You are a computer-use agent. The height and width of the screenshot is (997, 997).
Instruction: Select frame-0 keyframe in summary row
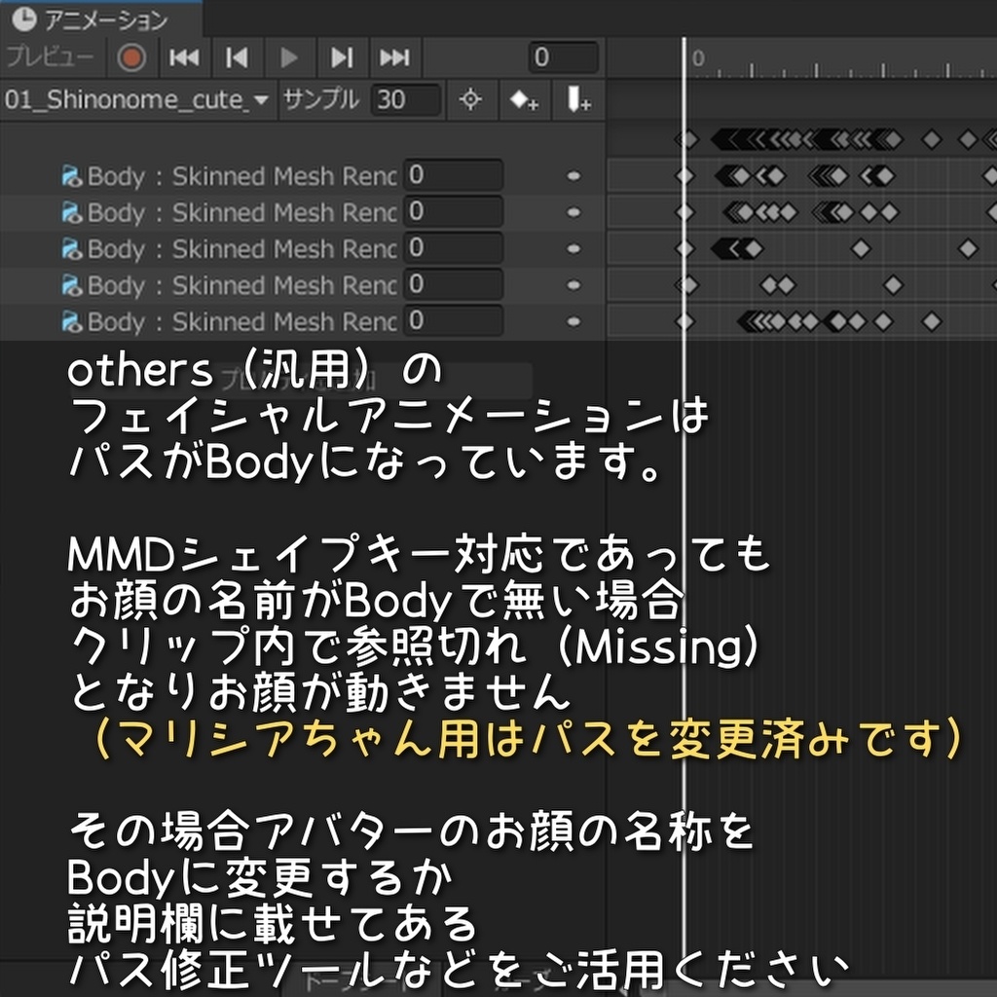pyautogui.click(x=685, y=139)
